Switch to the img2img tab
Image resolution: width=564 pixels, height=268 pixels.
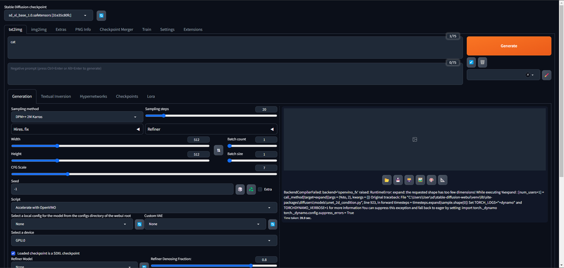pyautogui.click(x=39, y=29)
